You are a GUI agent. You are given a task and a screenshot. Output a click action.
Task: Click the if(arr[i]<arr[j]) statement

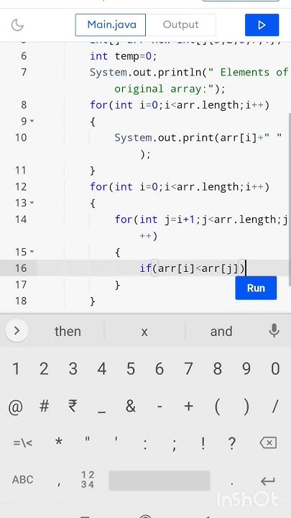(193, 268)
